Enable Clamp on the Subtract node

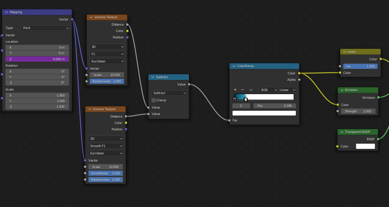(x=154, y=100)
